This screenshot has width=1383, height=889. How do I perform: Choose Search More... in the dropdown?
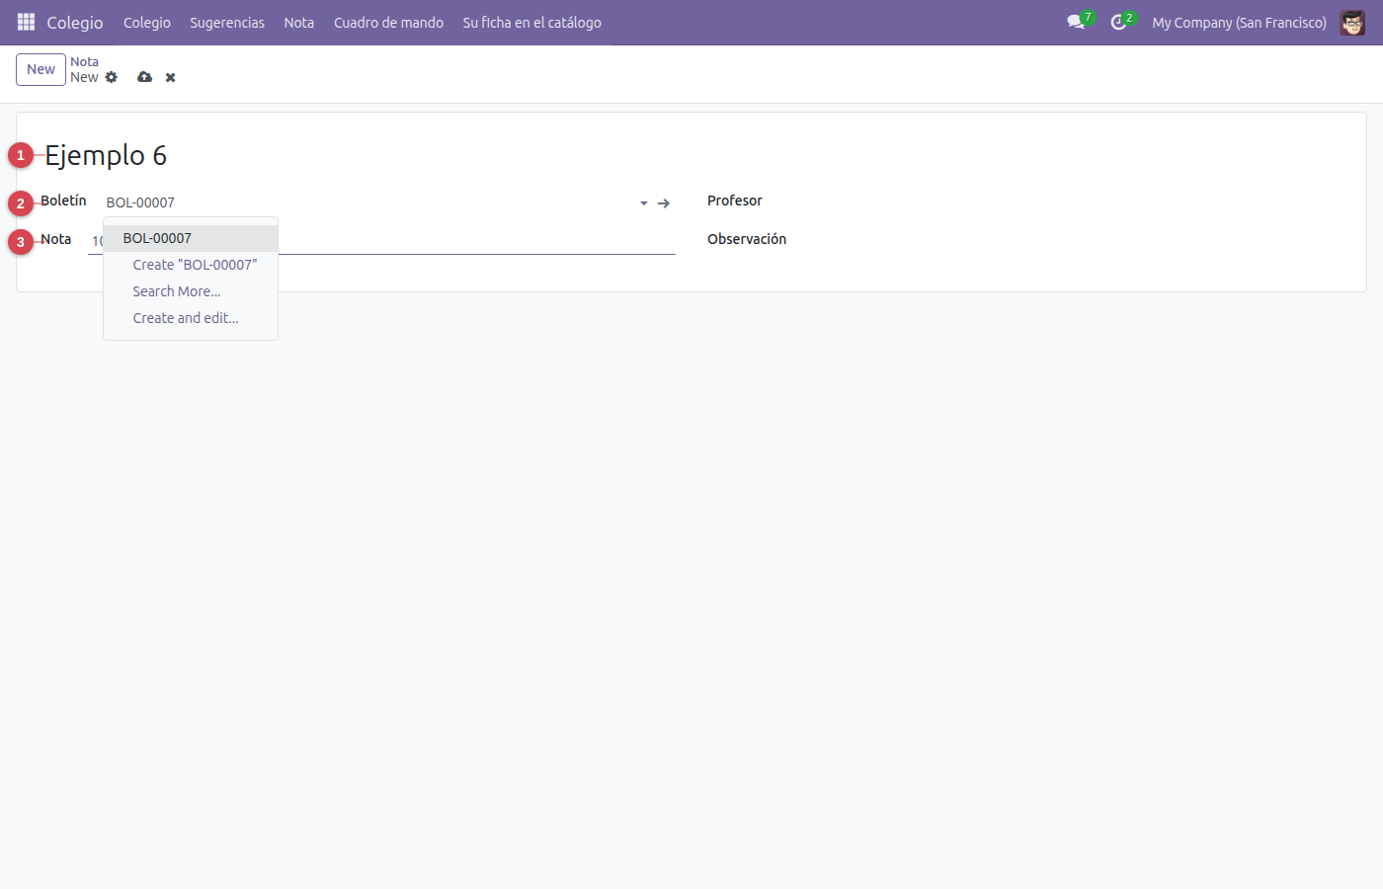(x=191, y=291)
